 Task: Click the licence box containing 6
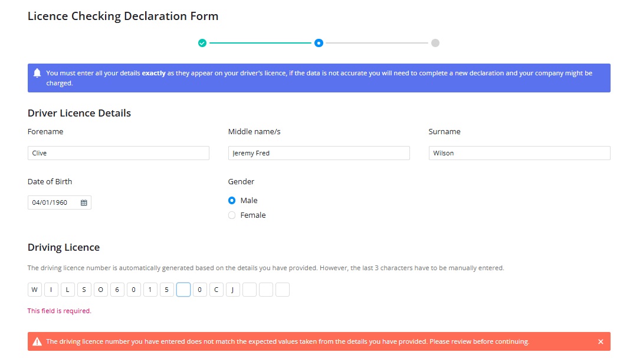click(117, 290)
